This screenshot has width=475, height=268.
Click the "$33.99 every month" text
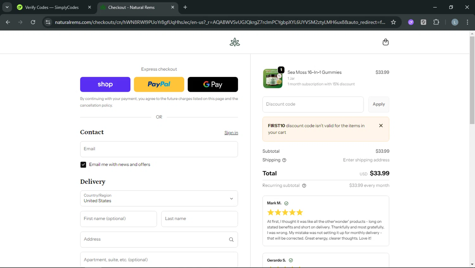[369, 186]
